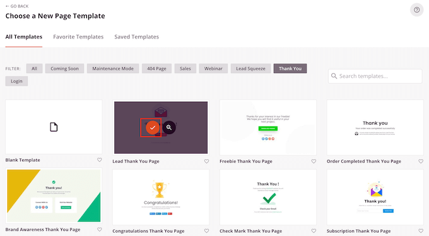This screenshot has width=429, height=236.
Task: Favorite the Lead Thank You Page
Action: point(206,161)
